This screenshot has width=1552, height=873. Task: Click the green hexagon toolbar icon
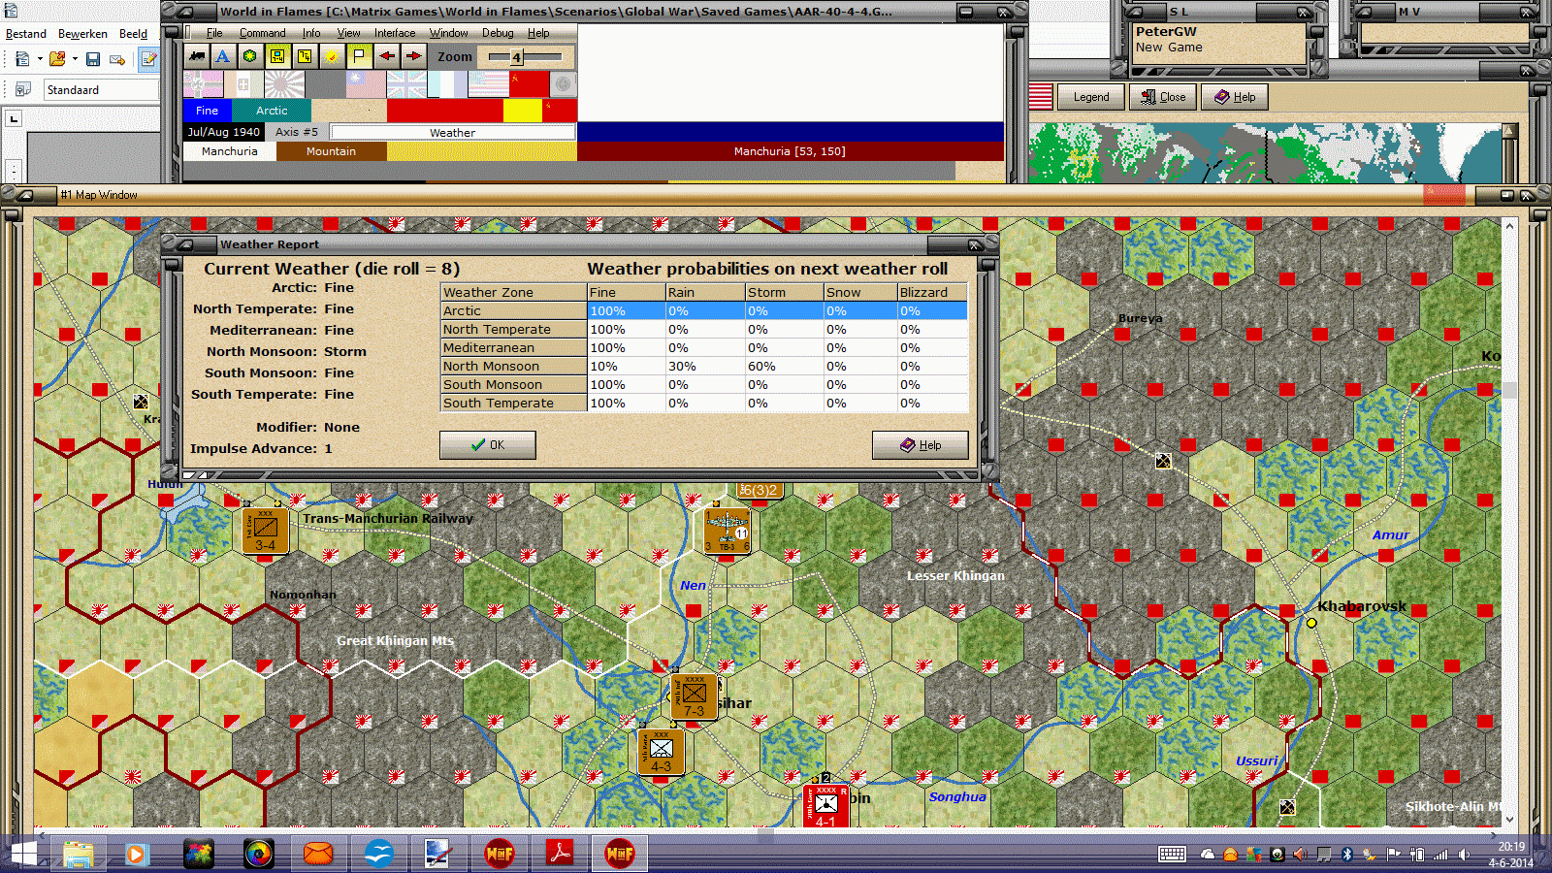pos(250,56)
